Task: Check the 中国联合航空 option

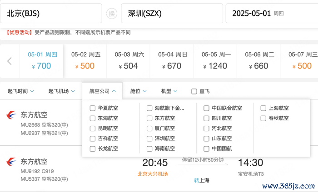Action: coord(206,108)
